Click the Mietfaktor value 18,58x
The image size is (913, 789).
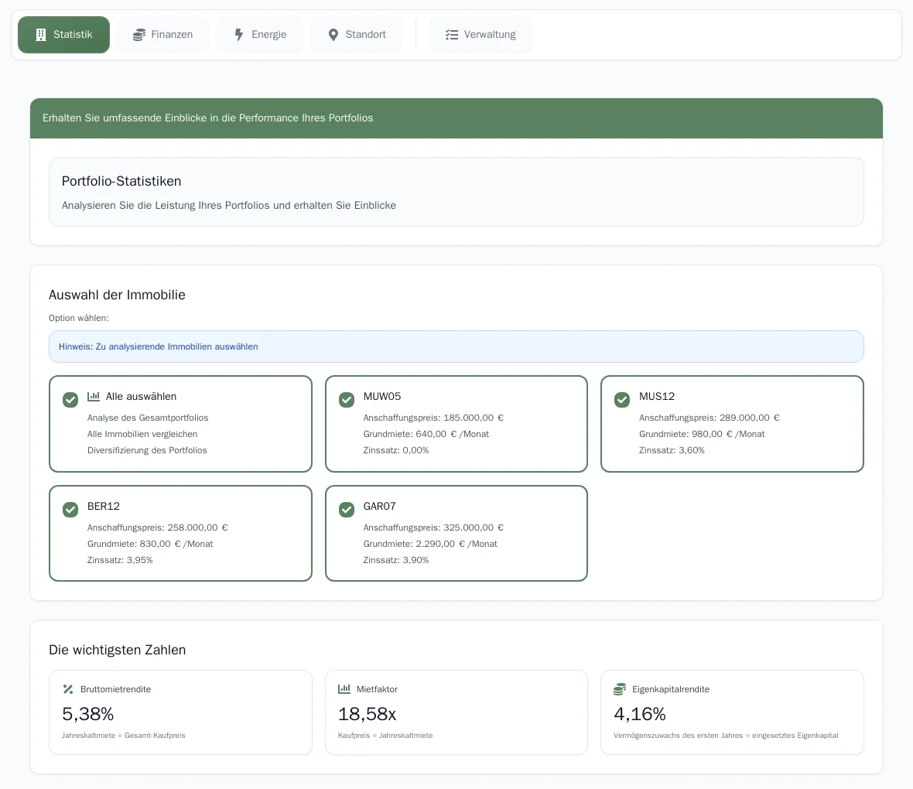click(x=368, y=714)
